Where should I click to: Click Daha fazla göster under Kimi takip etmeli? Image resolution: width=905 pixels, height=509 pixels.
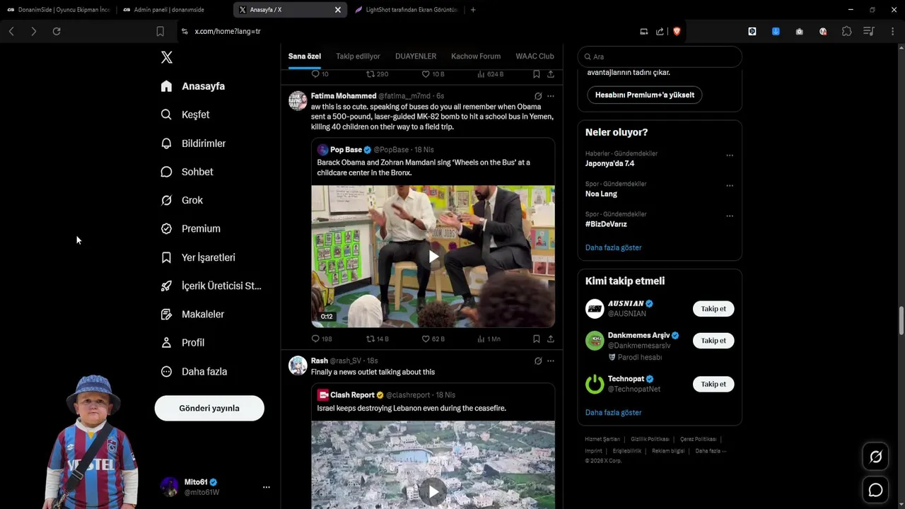613,412
